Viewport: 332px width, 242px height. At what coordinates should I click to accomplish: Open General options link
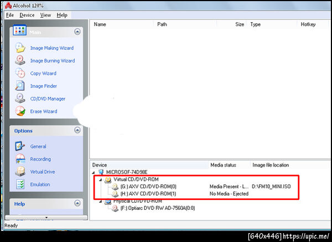[38, 146]
